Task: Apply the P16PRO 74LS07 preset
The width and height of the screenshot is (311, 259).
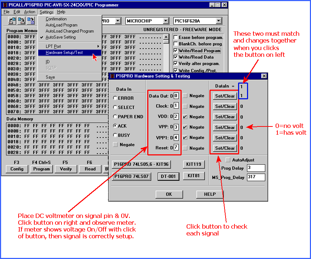Action: click(x=131, y=176)
